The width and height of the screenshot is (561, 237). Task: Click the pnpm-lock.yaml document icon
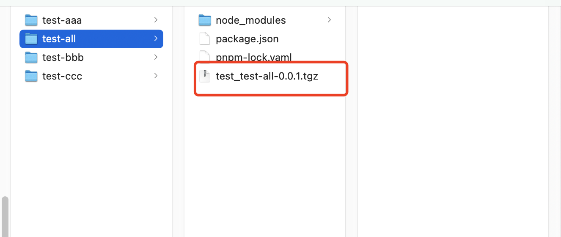click(x=205, y=57)
